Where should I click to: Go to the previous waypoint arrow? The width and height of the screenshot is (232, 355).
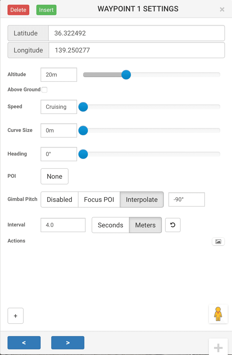point(24,343)
